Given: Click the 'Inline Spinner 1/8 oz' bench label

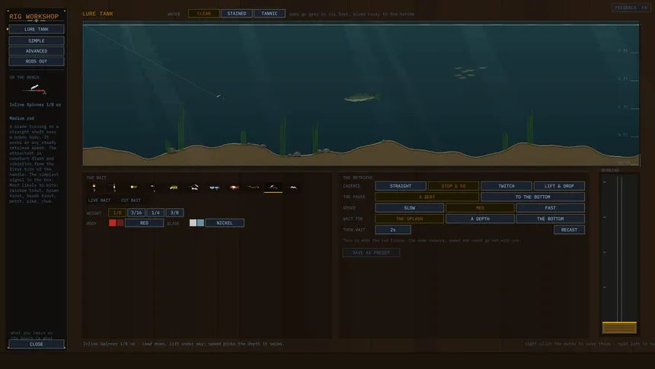Looking at the screenshot, I should click(35, 104).
